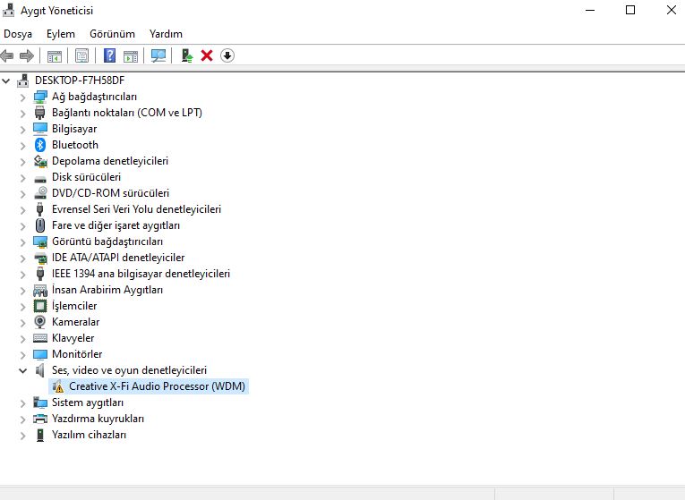The image size is (685, 500).
Task: Click the Disk sürücüleri drive icon
Action: 40,179
